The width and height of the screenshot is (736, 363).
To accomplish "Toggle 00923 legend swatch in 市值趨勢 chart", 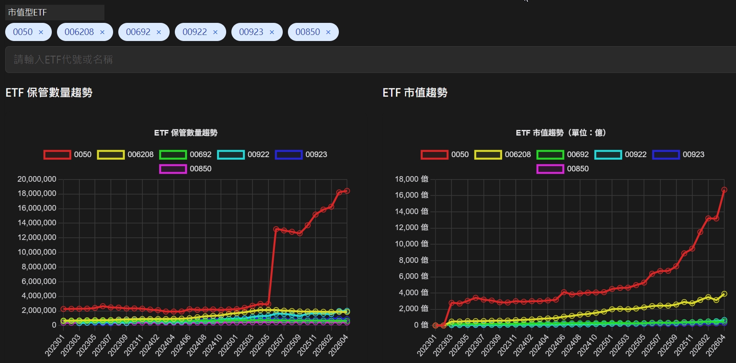I will (666, 155).
